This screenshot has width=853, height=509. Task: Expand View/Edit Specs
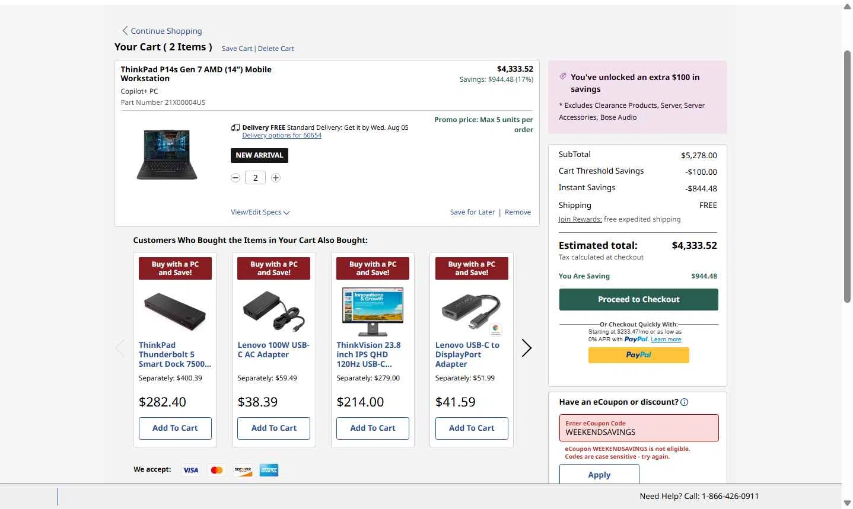[x=260, y=212]
